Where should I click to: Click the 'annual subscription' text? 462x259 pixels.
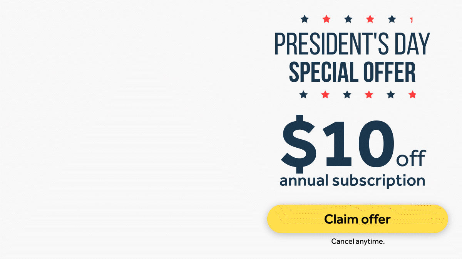[x=352, y=181]
